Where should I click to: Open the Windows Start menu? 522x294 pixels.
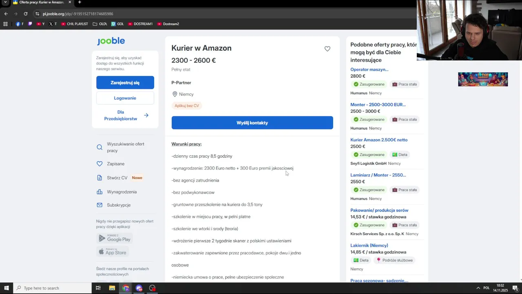[6, 288]
